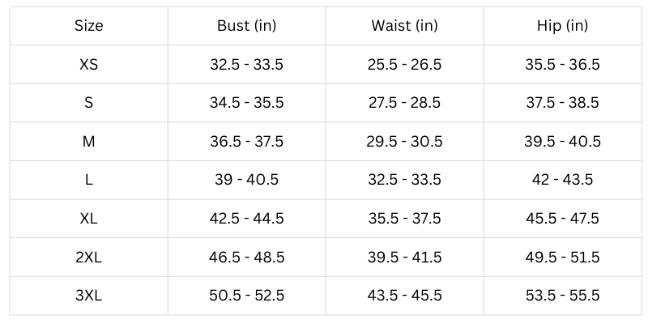Click the S waist value 27.5 - 28.5
Image resolution: width=648 pixels, height=324 pixels.
pos(404,103)
